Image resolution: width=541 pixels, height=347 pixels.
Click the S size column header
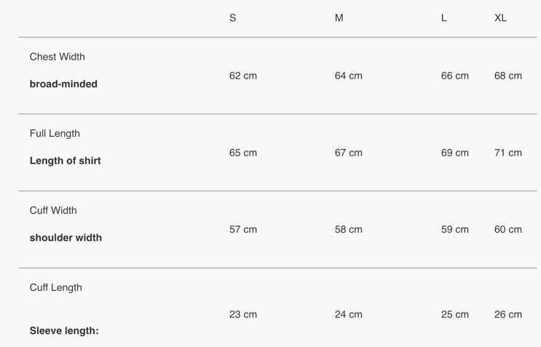click(233, 18)
